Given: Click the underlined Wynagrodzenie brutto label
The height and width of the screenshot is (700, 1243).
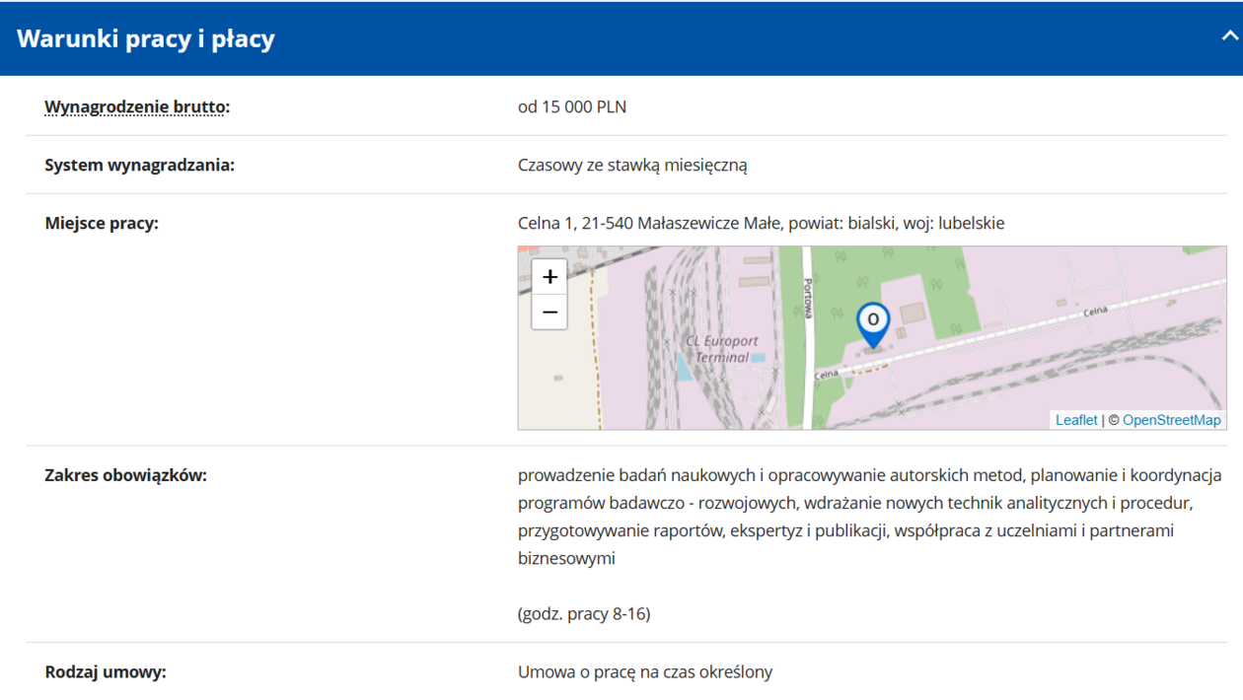Looking at the screenshot, I should point(135,106).
